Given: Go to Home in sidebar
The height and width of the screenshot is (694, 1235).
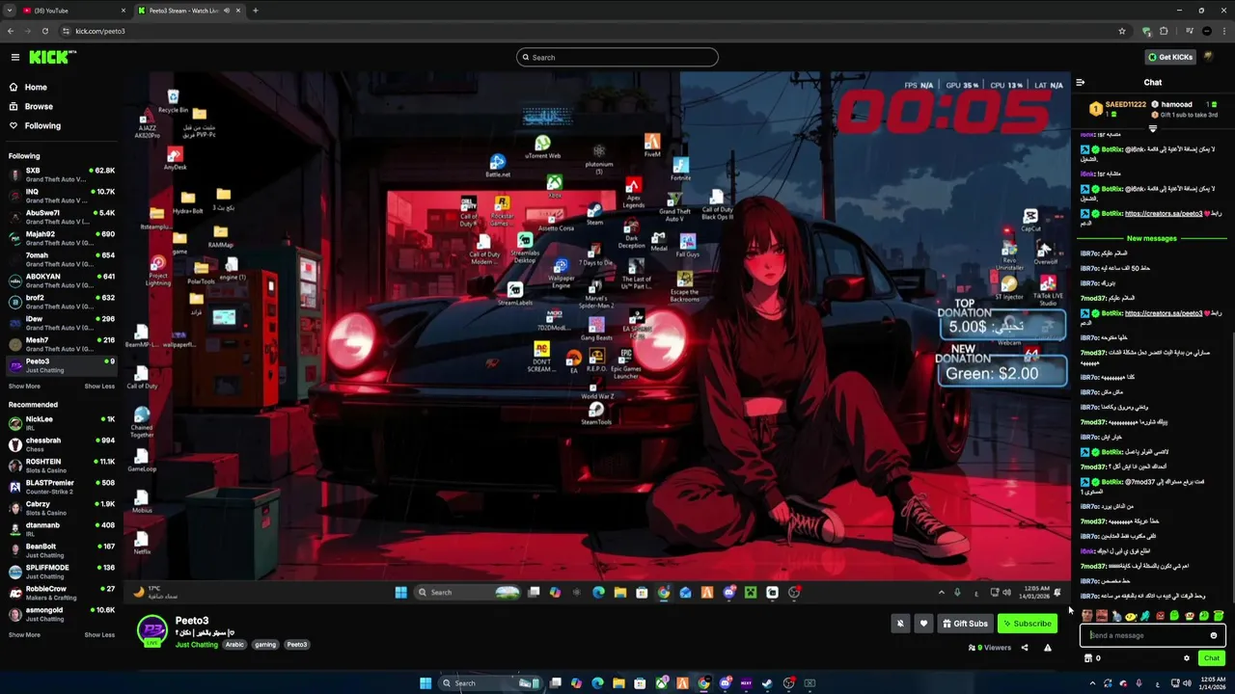Looking at the screenshot, I should tap(36, 87).
